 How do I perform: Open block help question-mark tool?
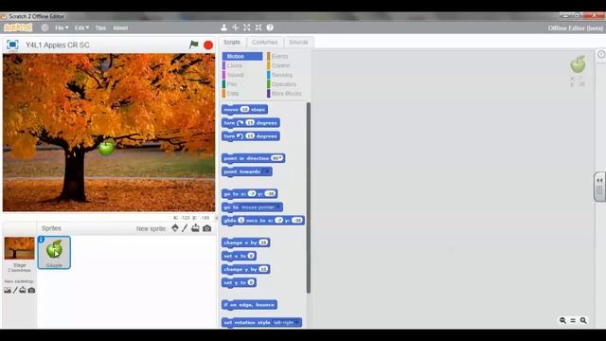[x=270, y=27]
